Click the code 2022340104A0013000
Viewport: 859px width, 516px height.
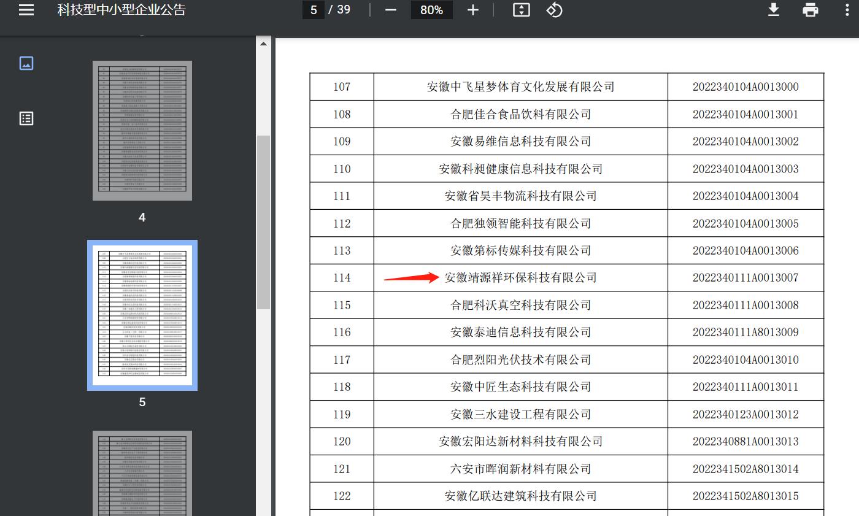click(745, 87)
